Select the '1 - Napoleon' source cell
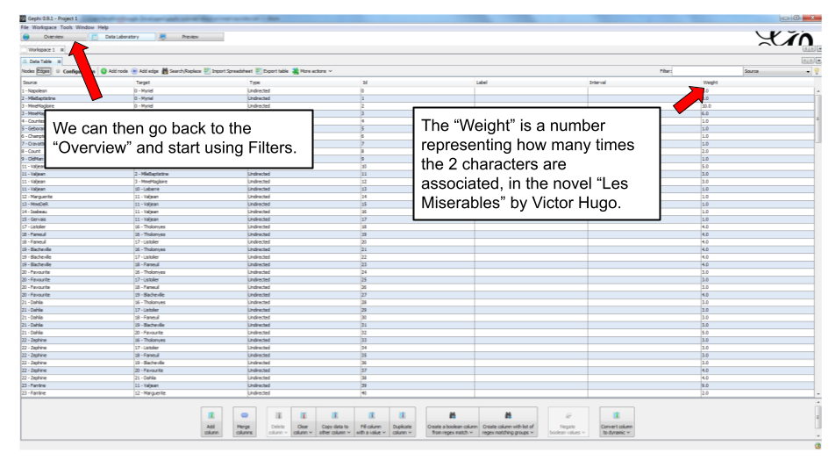This screenshot has width=836, height=460. pyautogui.click(x=77, y=90)
